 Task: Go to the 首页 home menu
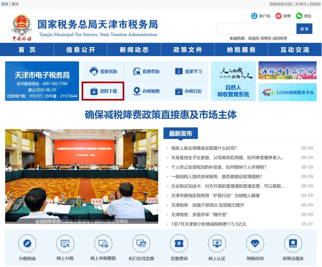(27, 49)
